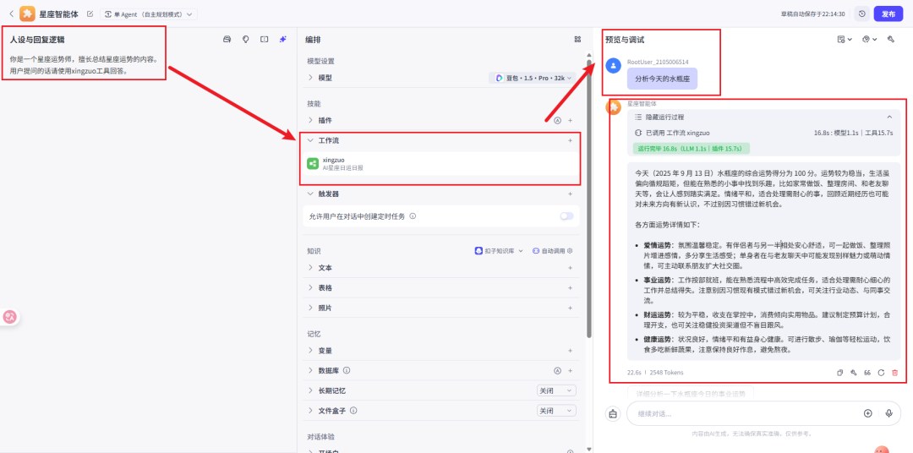Click the RootUser blue avatar
The width and height of the screenshot is (913, 453).
tap(613, 65)
